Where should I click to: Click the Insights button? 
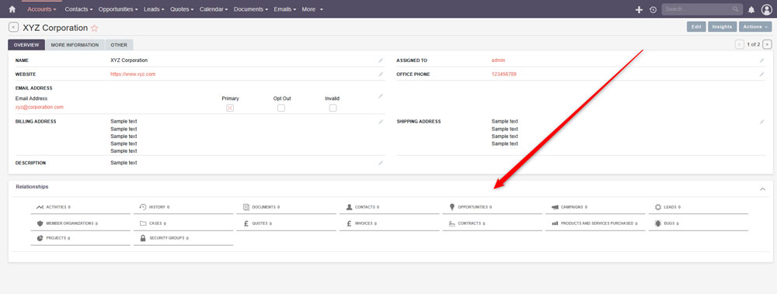(723, 26)
